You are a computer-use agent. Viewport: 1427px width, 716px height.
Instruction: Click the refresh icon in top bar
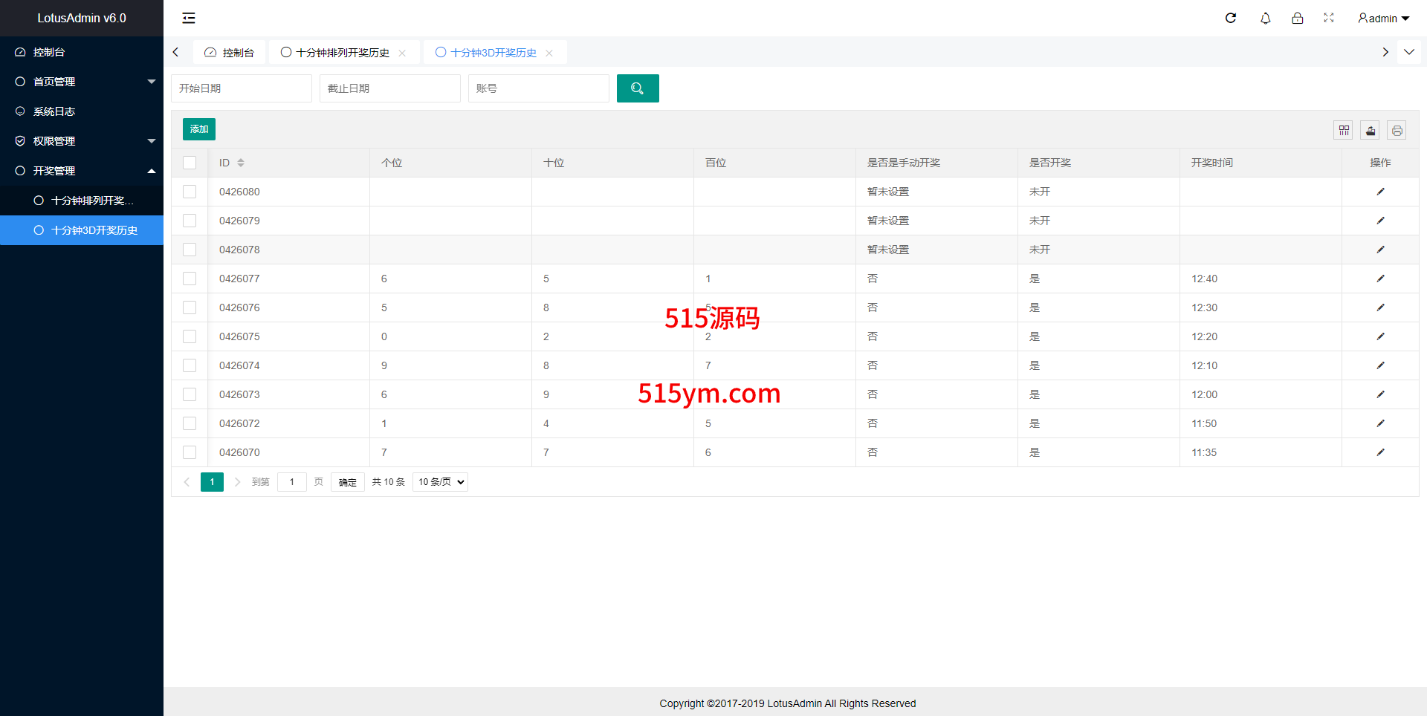tap(1231, 18)
